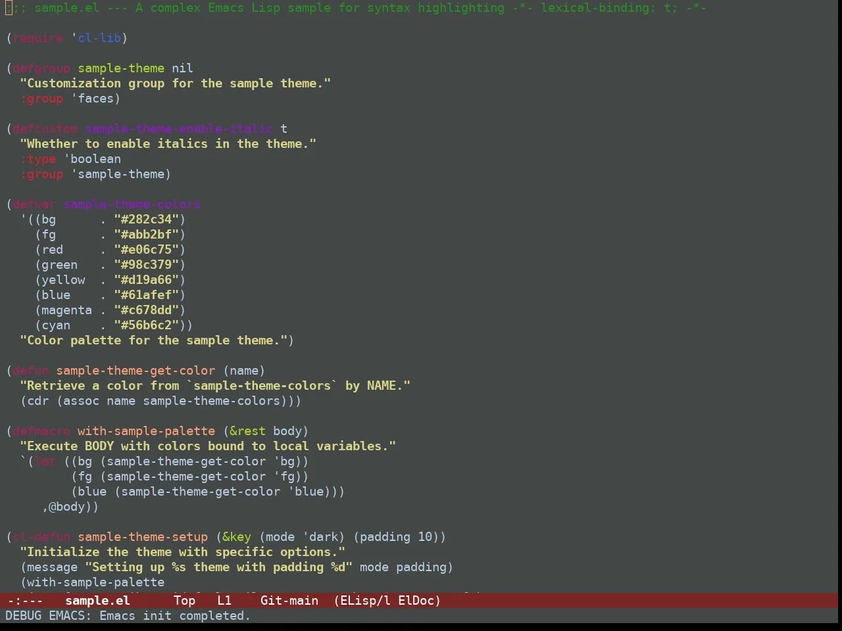Click the require keyword

click(x=38, y=38)
